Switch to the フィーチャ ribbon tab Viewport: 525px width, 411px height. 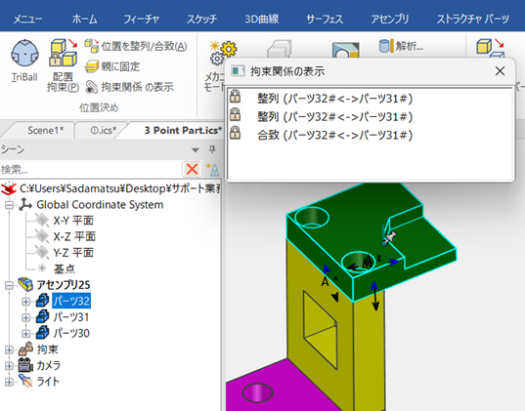[142, 20]
